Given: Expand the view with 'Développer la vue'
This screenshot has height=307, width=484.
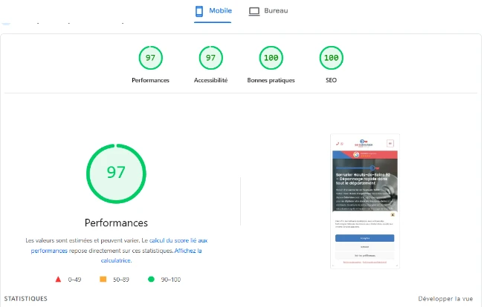Looking at the screenshot, I should click(x=445, y=299).
